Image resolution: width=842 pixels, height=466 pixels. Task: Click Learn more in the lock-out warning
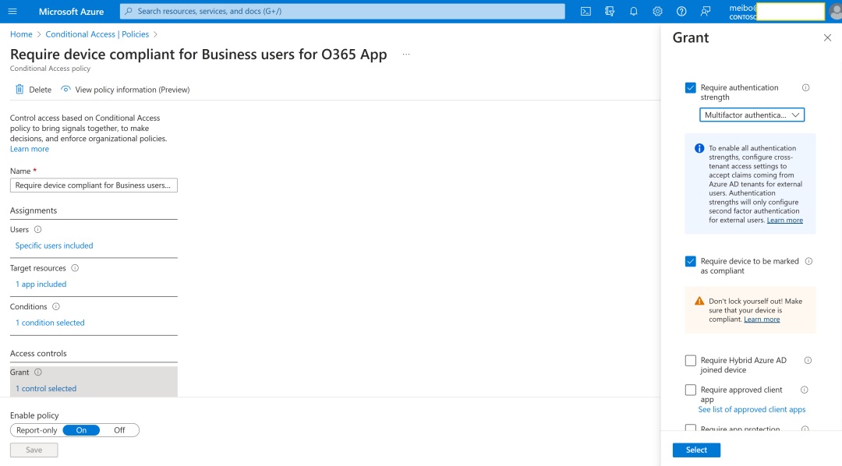[x=762, y=319]
